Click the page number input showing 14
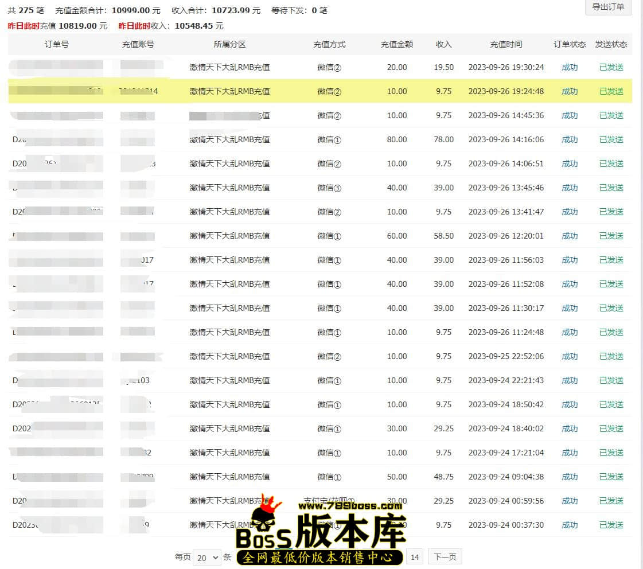 click(x=414, y=556)
